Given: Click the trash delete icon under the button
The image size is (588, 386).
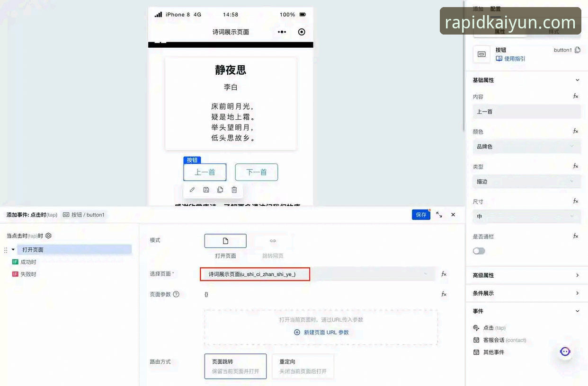Looking at the screenshot, I should pyautogui.click(x=234, y=190).
